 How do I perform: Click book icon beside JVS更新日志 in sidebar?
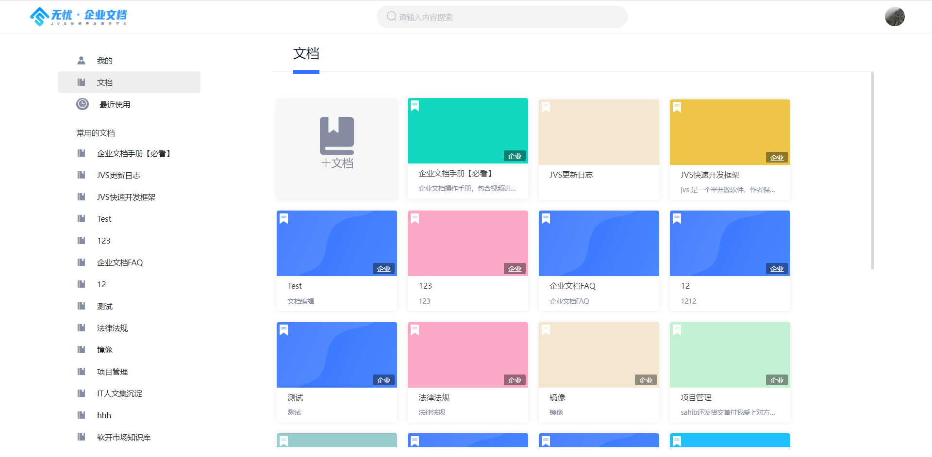[81, 175]
